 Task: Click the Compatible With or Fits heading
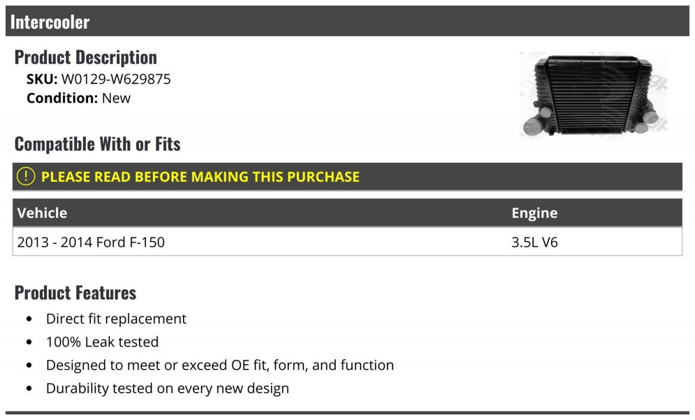pos(97,144)
